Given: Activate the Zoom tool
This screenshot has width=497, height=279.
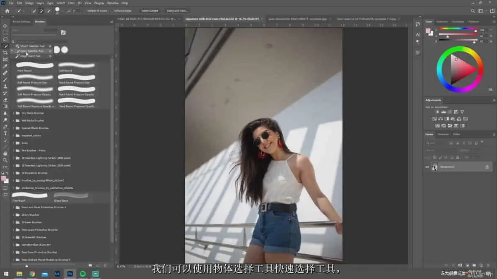Looking at the screenshot, I should [x=5, y=160].
